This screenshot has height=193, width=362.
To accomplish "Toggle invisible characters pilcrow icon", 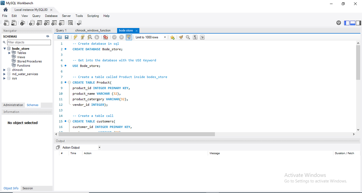I will pyautogui.click(x=195, y=37).
